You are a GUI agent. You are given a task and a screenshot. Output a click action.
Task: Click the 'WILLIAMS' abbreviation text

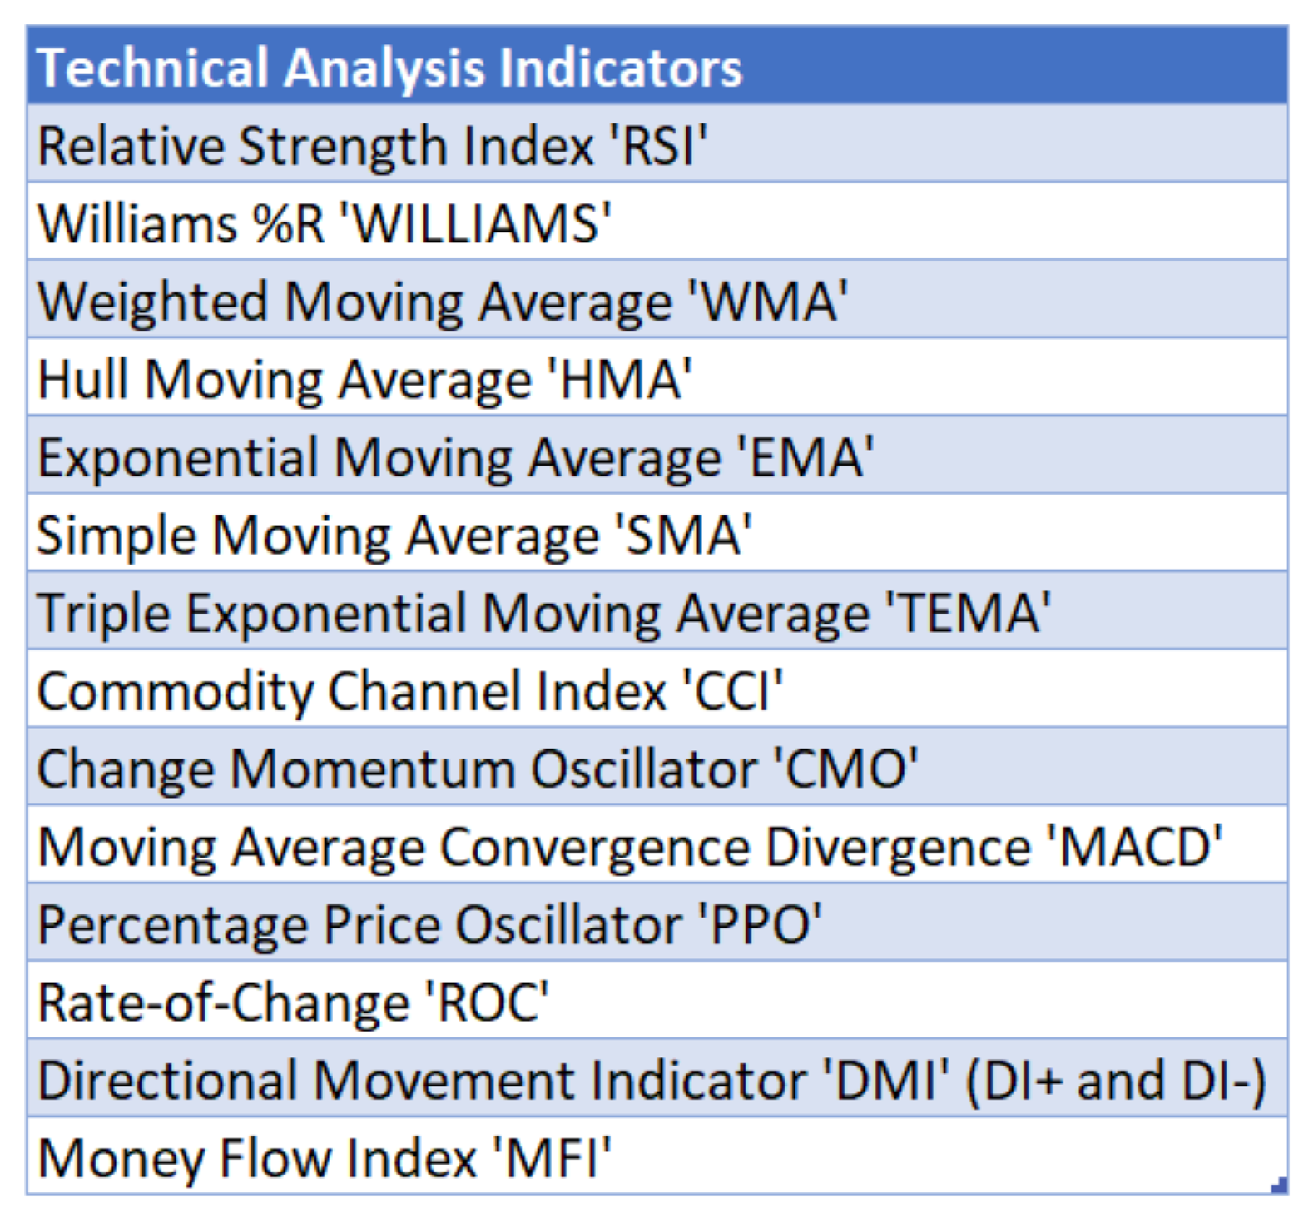(476, 224)
